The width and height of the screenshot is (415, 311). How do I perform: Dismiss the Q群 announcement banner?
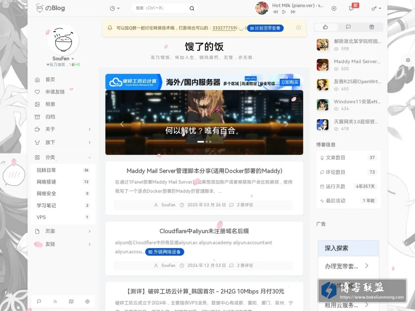(298, 28)
